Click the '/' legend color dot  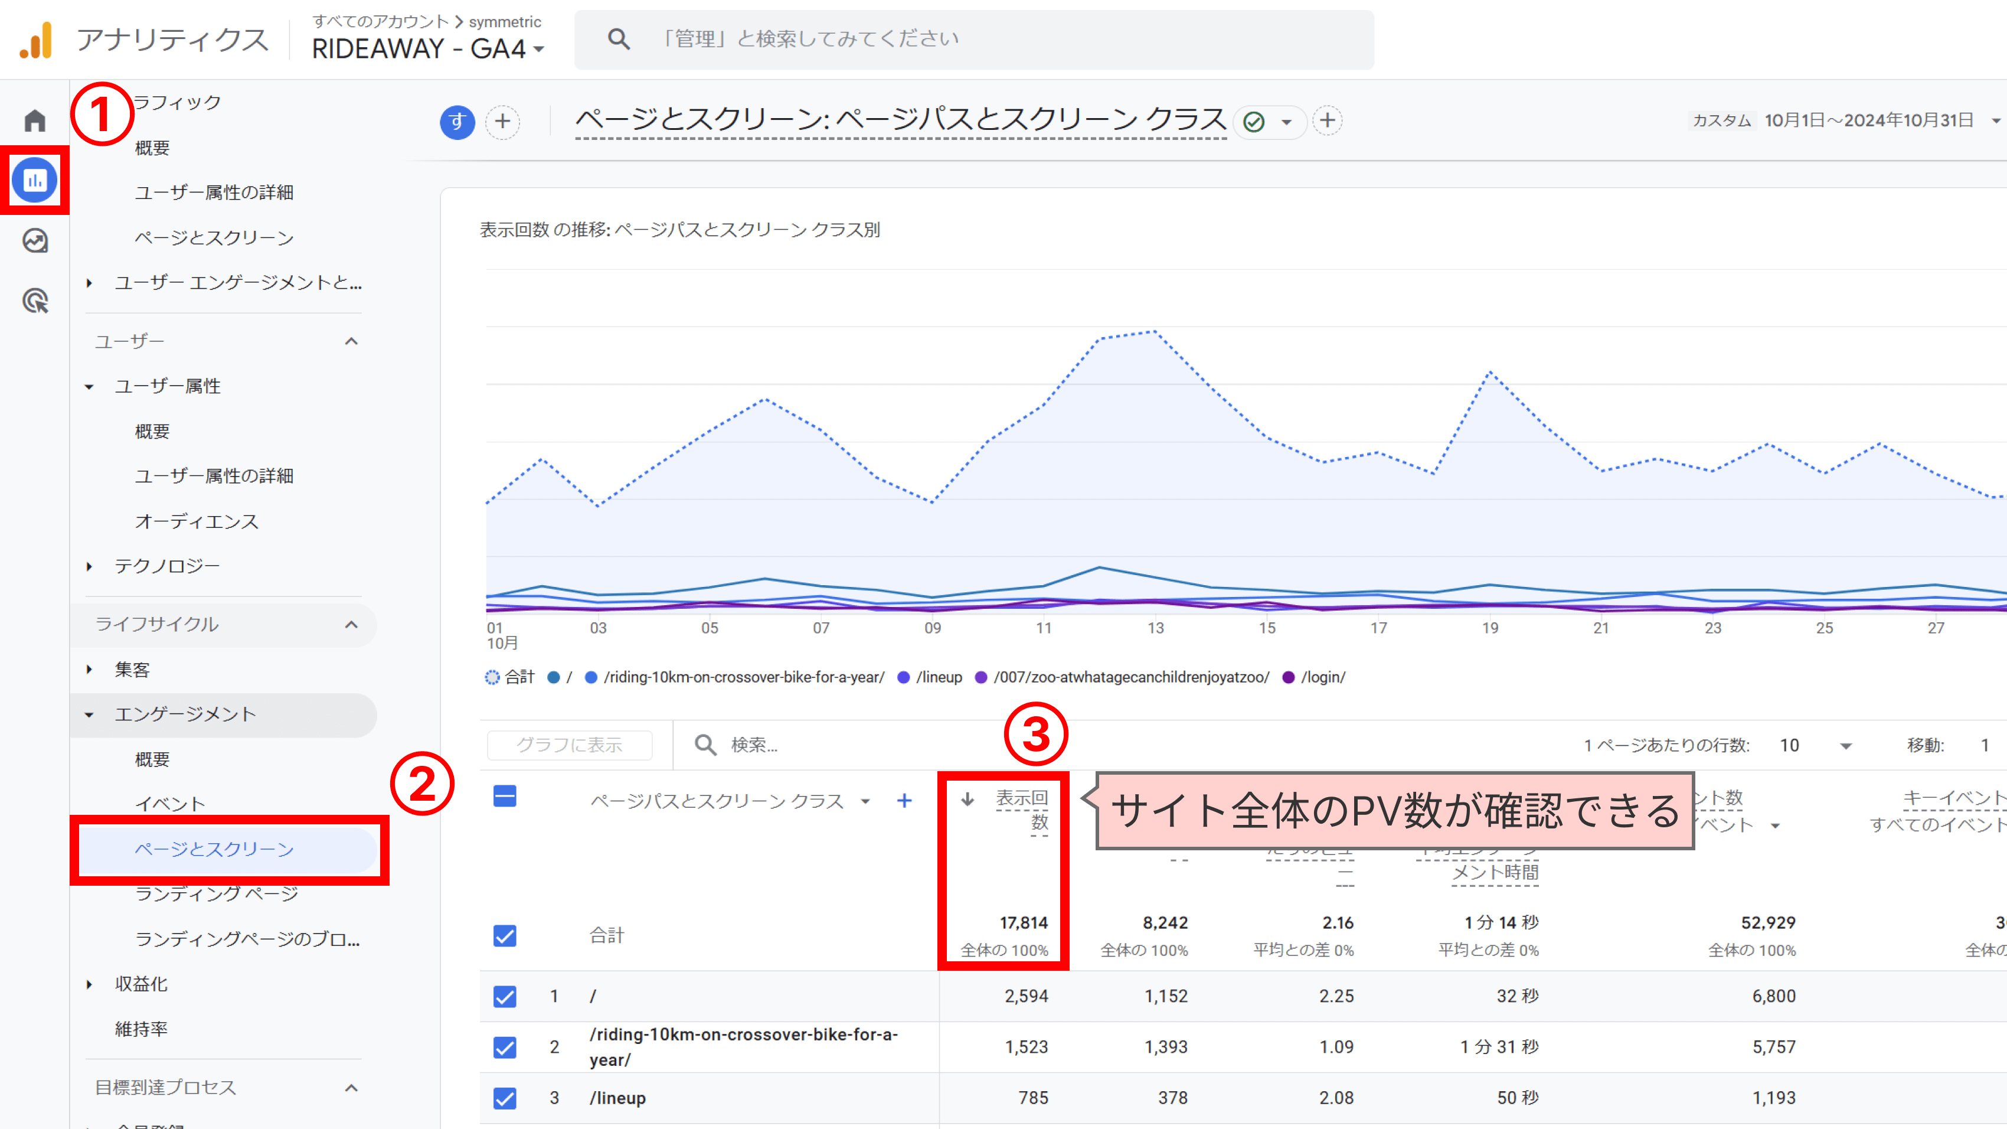click(553, 678)
